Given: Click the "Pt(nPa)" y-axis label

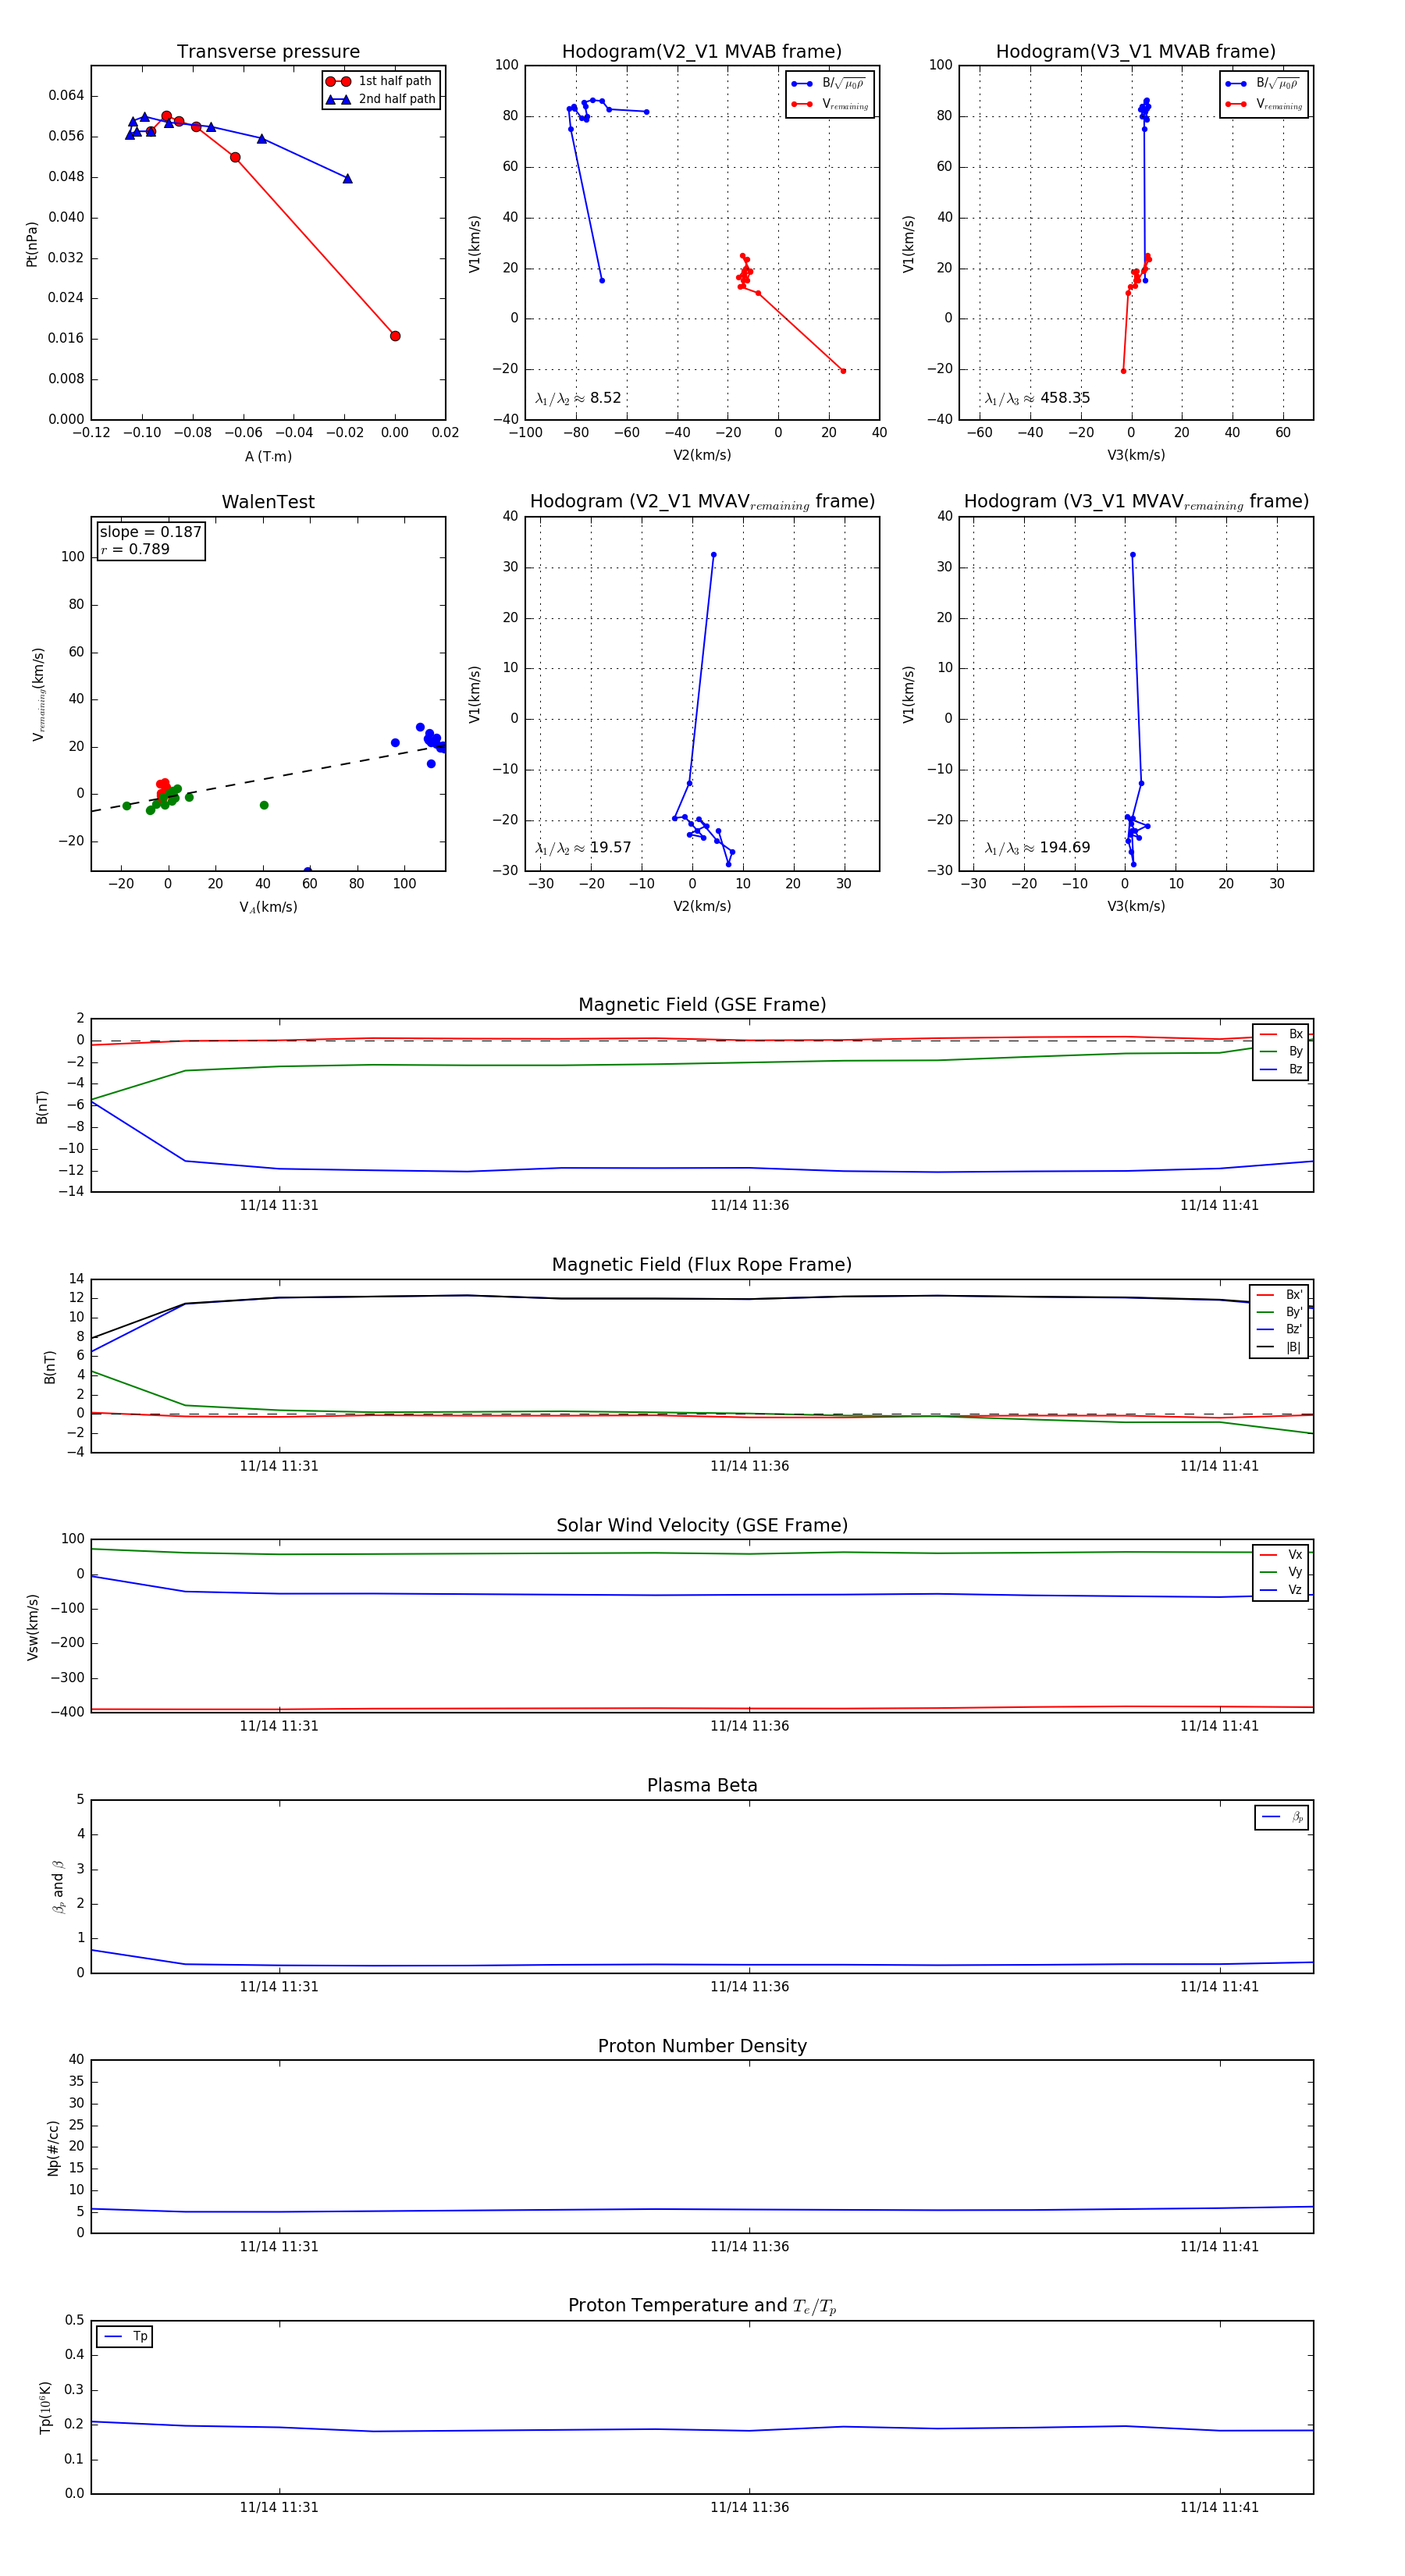Looking at the screenshot, I should click(x=32, y=244).
